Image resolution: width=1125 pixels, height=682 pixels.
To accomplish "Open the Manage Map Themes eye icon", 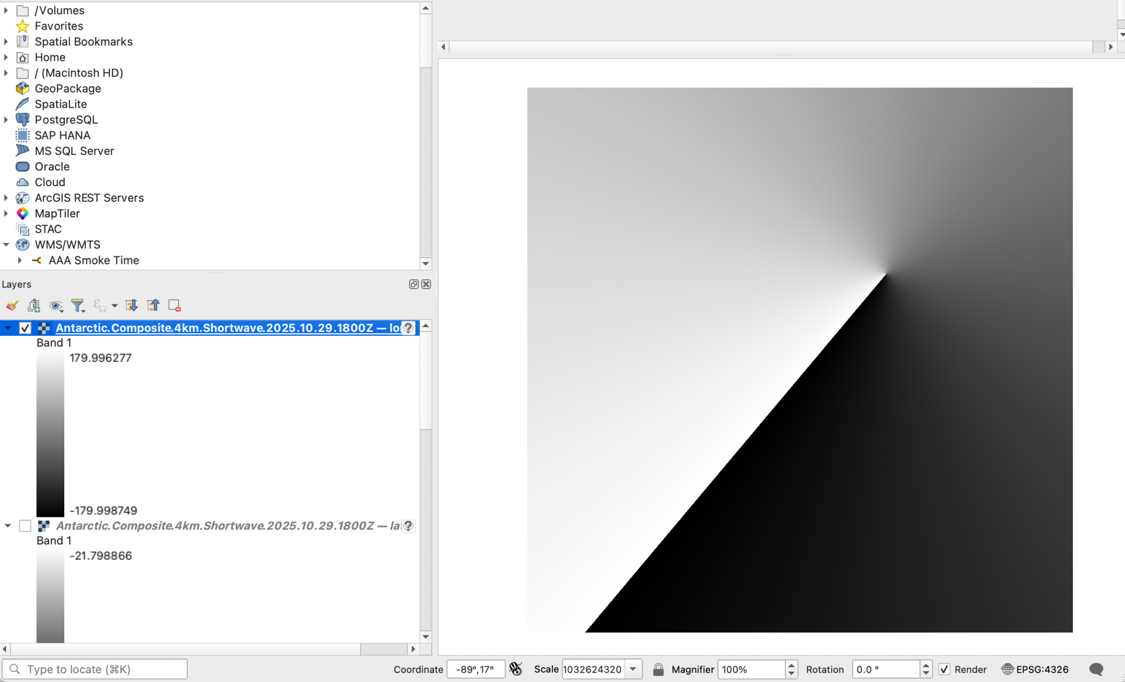I will click(x=55, y=306).
